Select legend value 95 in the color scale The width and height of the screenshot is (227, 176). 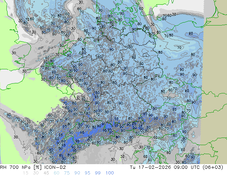coord(87,173)
